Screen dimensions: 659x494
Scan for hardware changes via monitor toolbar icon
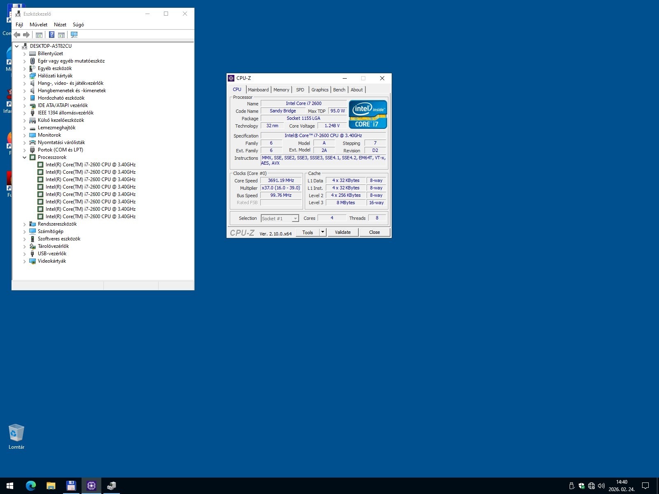[x=74, y=35]
